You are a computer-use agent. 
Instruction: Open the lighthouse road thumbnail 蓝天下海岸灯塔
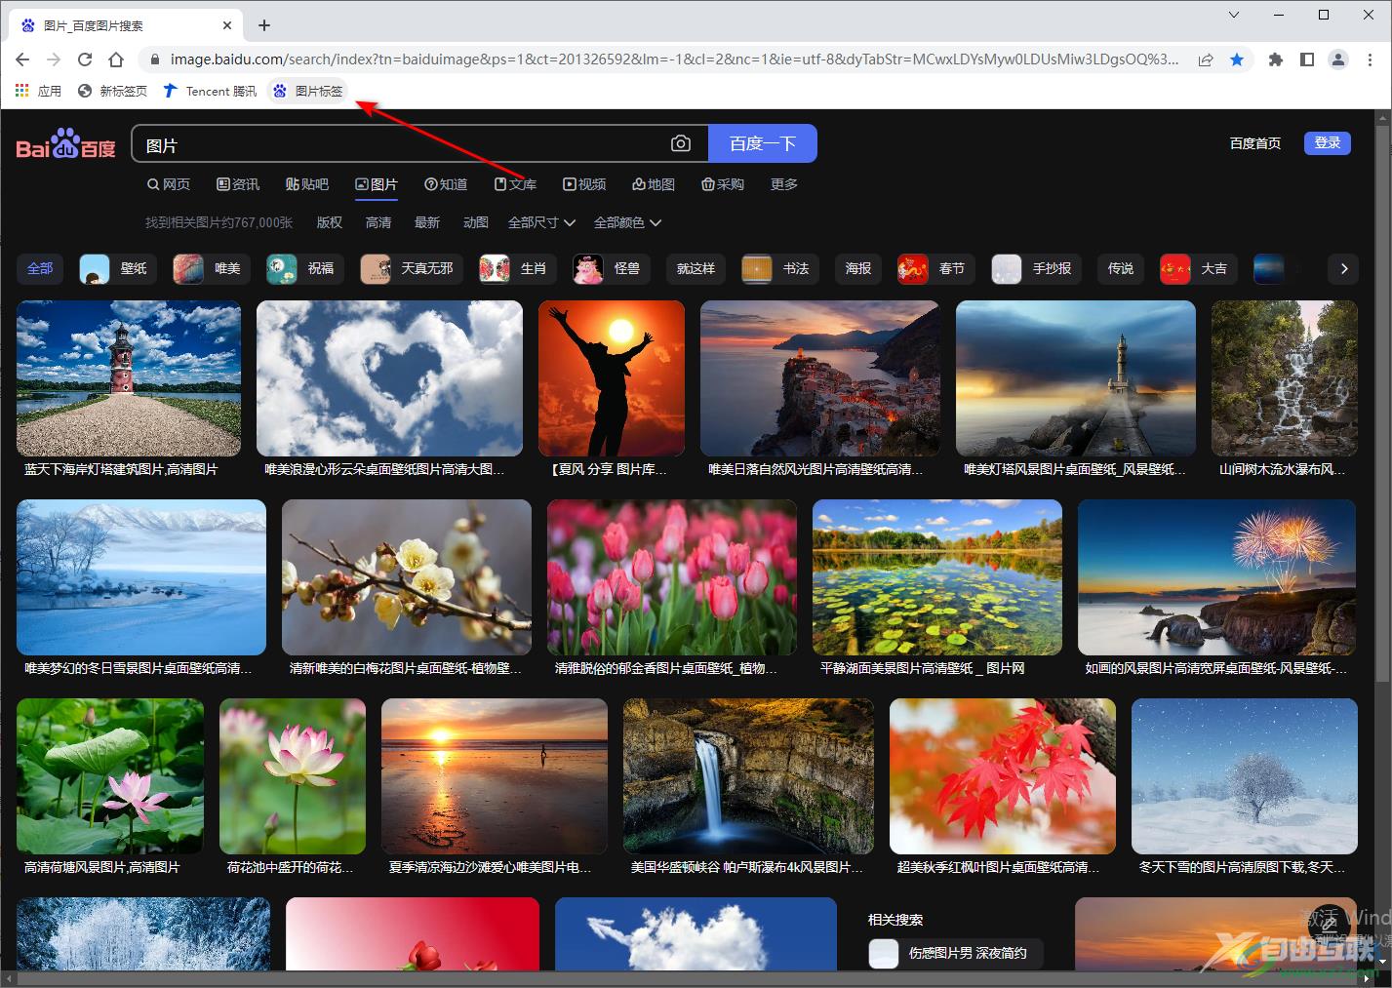[x=129, y=378]
